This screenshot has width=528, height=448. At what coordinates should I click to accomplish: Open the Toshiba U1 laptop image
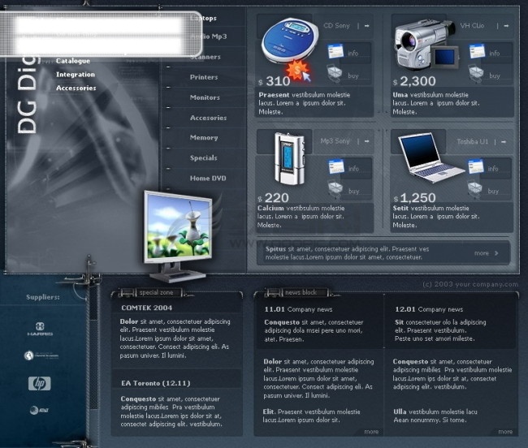click(431, 157)
